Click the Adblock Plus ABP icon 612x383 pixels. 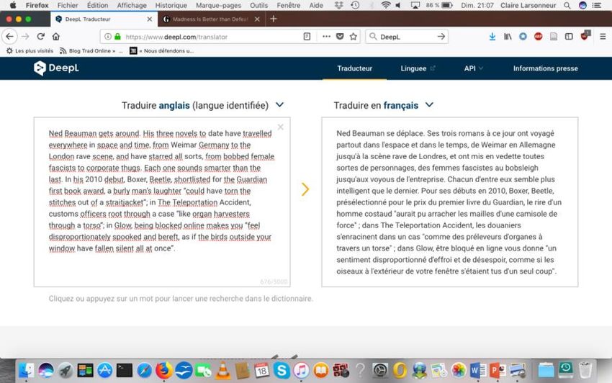539,37
